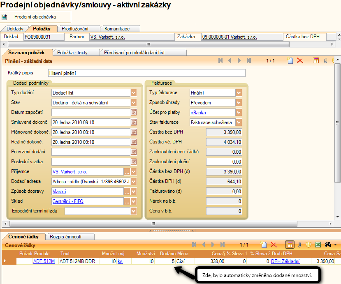Click the red delete icon in Plnění toolbar

tap(300, 61)
